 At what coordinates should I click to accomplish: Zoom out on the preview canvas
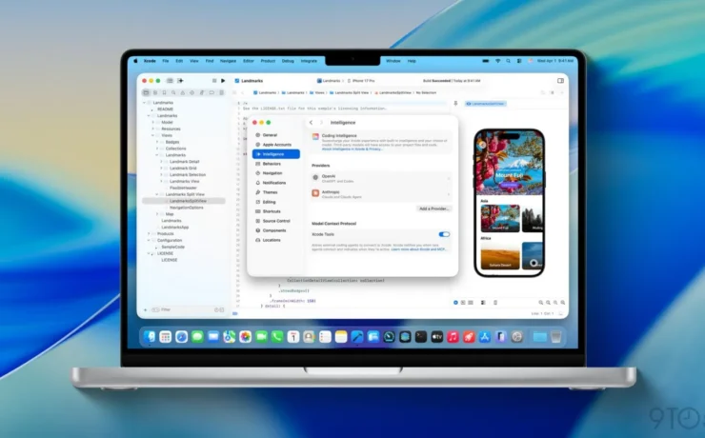(541, 303)
